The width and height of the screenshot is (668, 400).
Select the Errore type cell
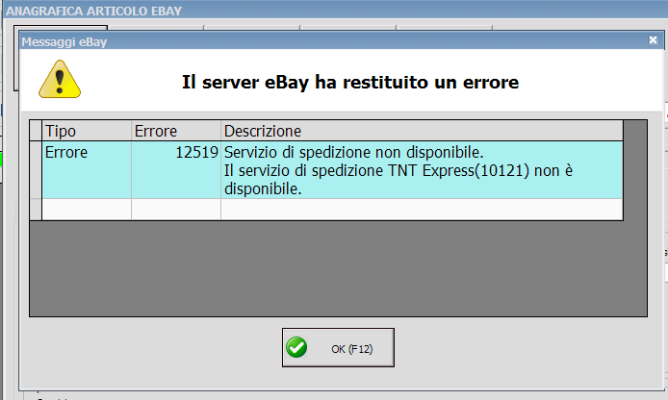pos(87,170)
